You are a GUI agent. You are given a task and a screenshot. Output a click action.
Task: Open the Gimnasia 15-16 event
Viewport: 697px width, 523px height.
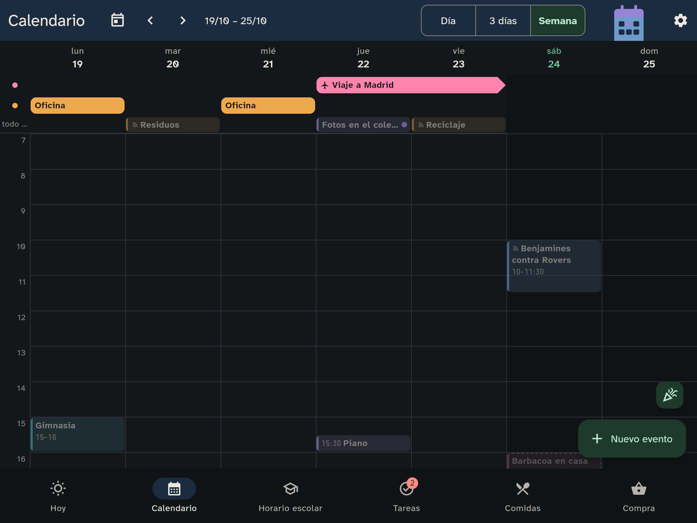pos(78,434)
